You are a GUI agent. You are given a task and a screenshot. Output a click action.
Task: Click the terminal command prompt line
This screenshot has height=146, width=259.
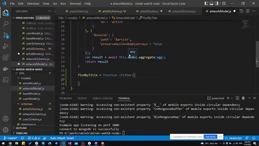(92, 133)
